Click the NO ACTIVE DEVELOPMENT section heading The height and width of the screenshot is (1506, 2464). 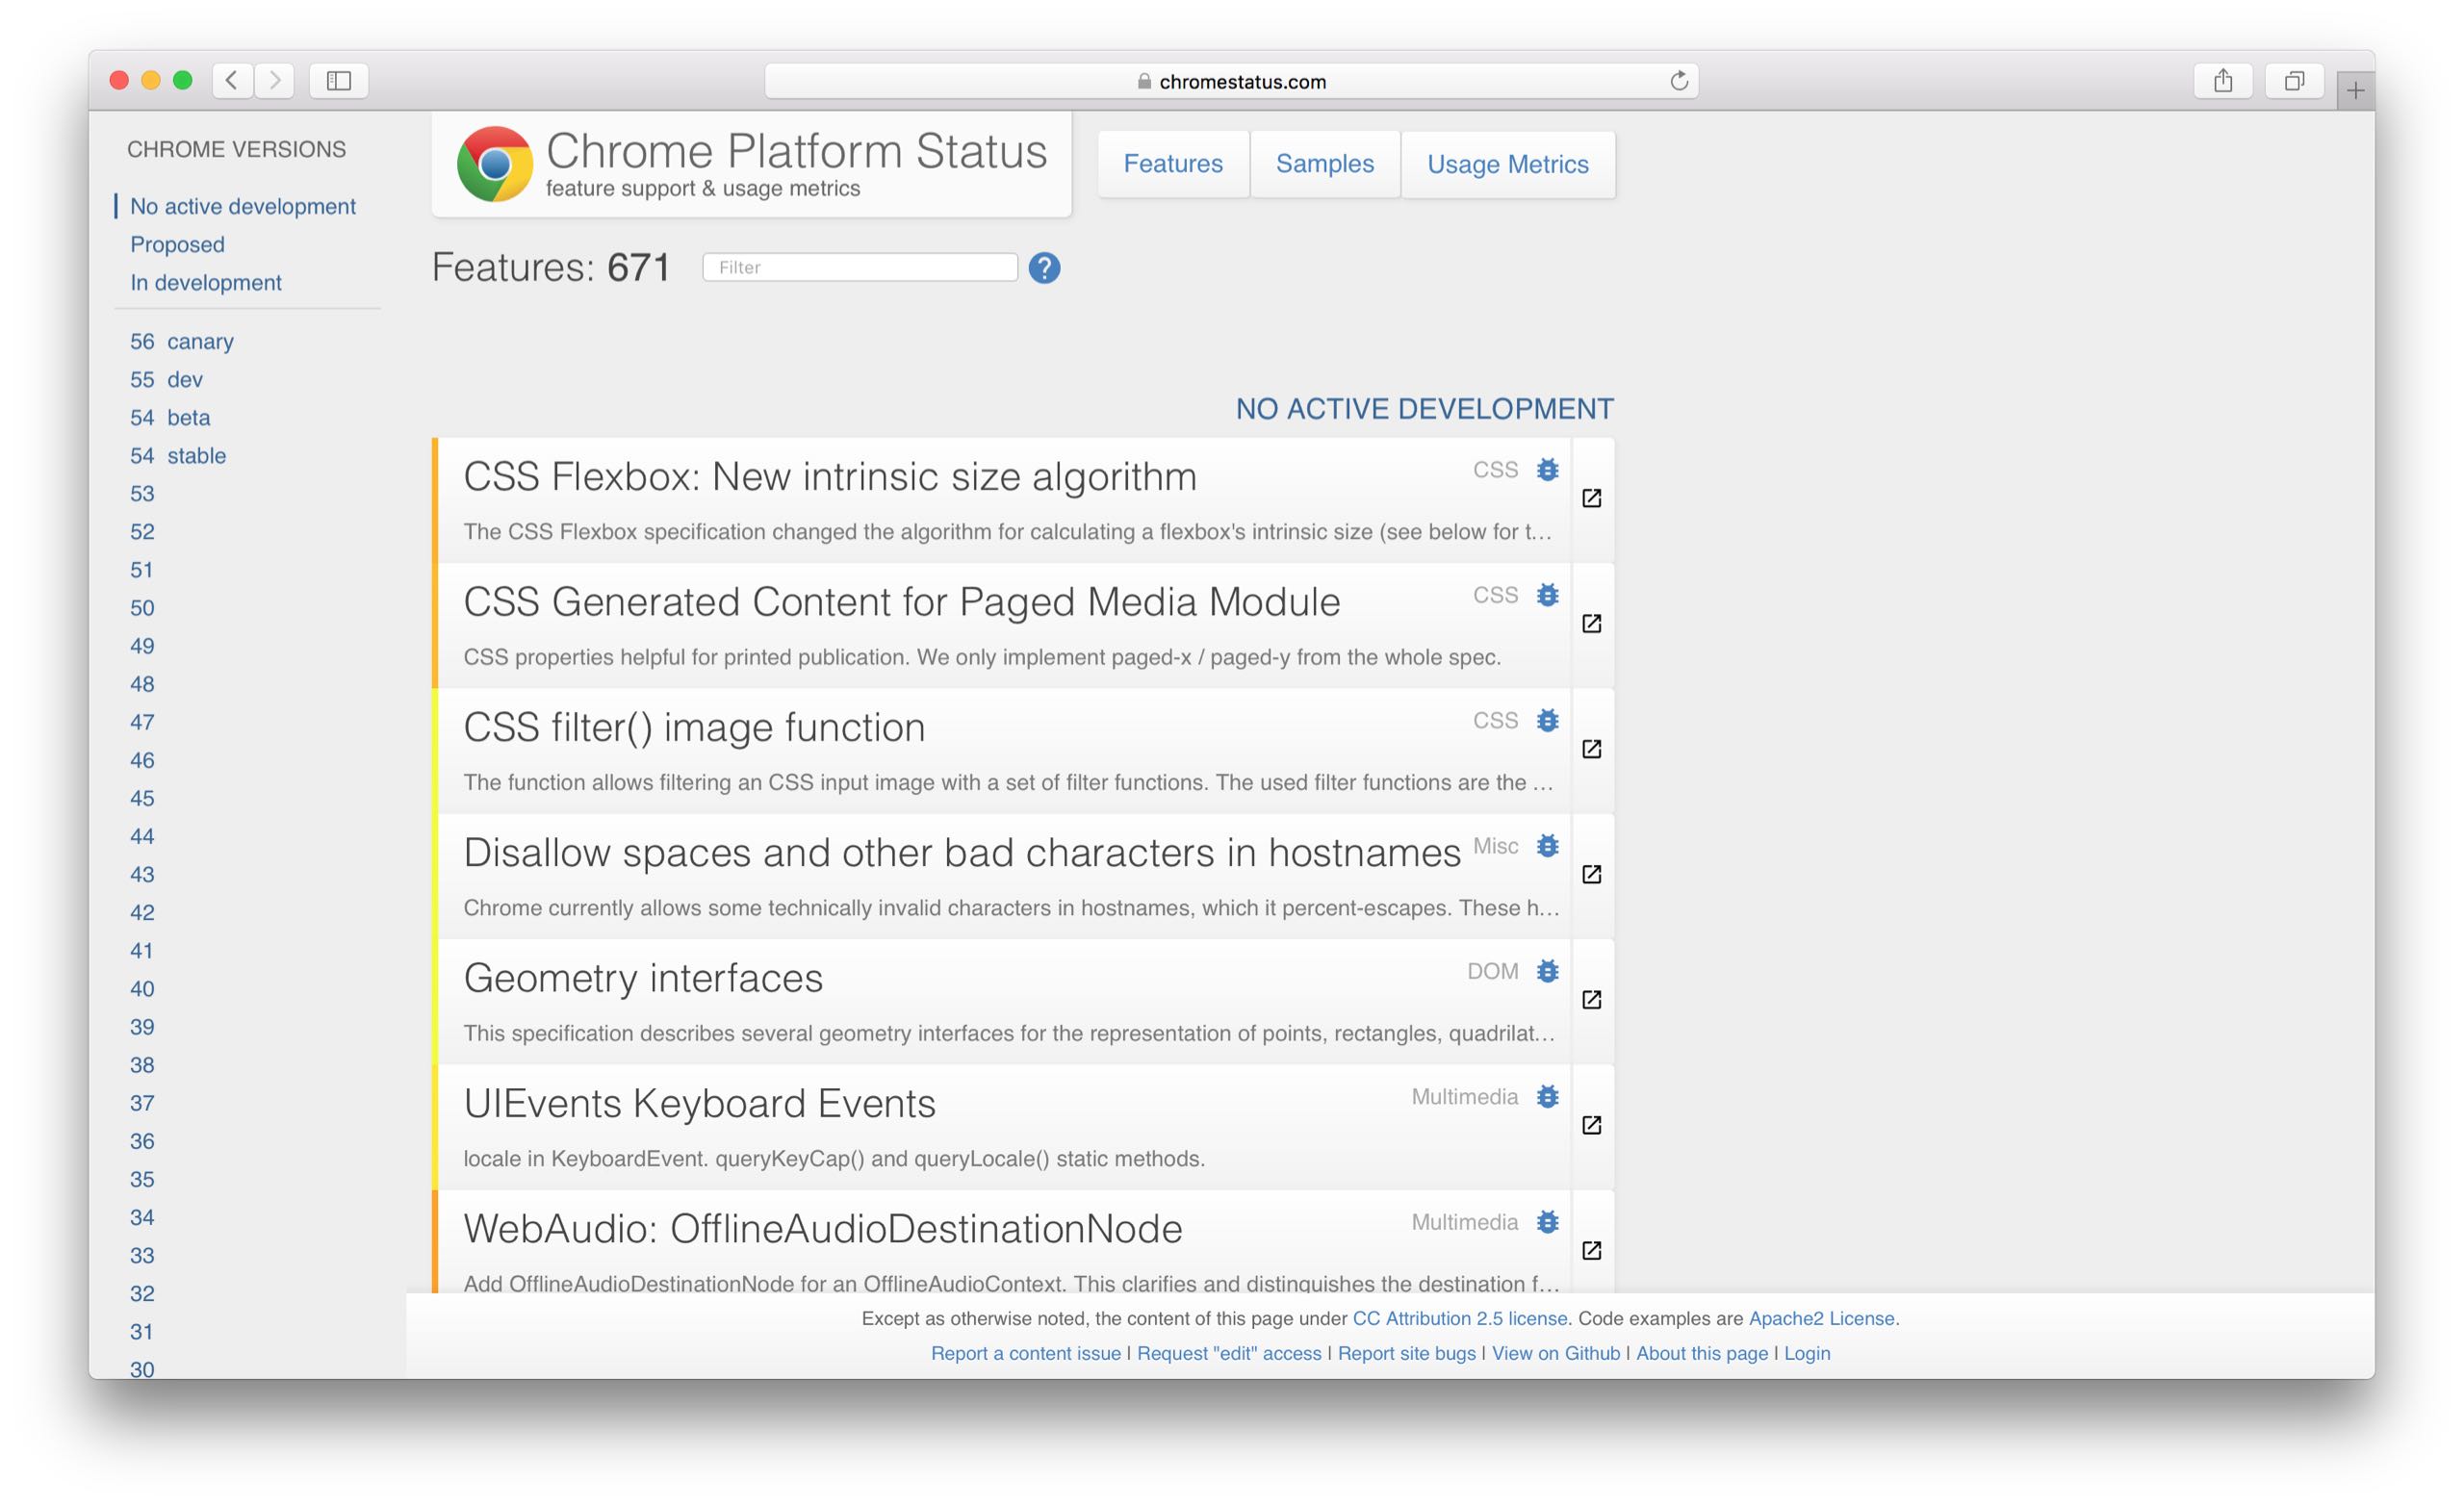tap(1424, 409)
